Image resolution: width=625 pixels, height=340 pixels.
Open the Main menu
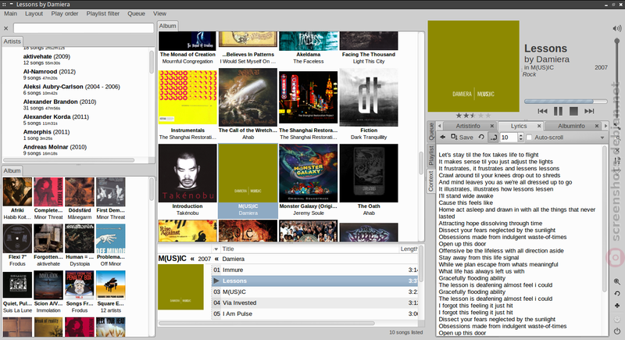pyautogui.click(x=10, y=13)
